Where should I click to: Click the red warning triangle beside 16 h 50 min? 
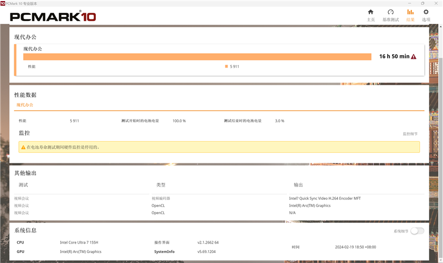click(414, 56)
